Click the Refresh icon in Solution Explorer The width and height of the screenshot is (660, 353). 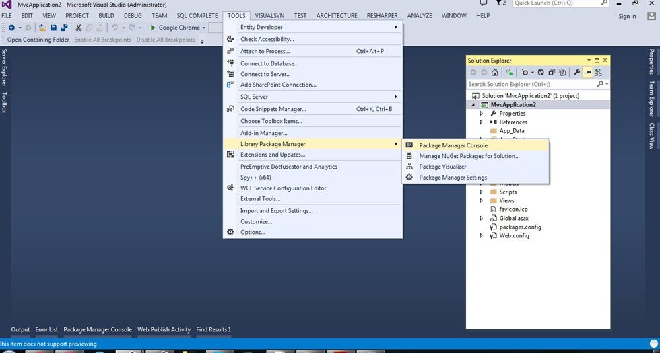(541, 73)
